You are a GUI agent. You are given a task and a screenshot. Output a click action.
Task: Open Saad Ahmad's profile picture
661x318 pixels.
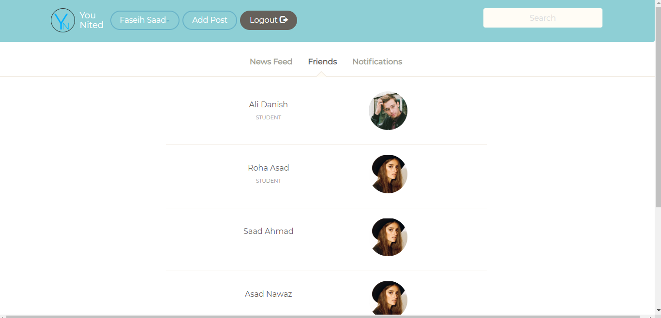tap(388, 237)
